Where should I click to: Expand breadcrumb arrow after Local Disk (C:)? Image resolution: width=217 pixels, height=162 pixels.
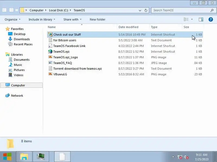[x=71, y=10]
